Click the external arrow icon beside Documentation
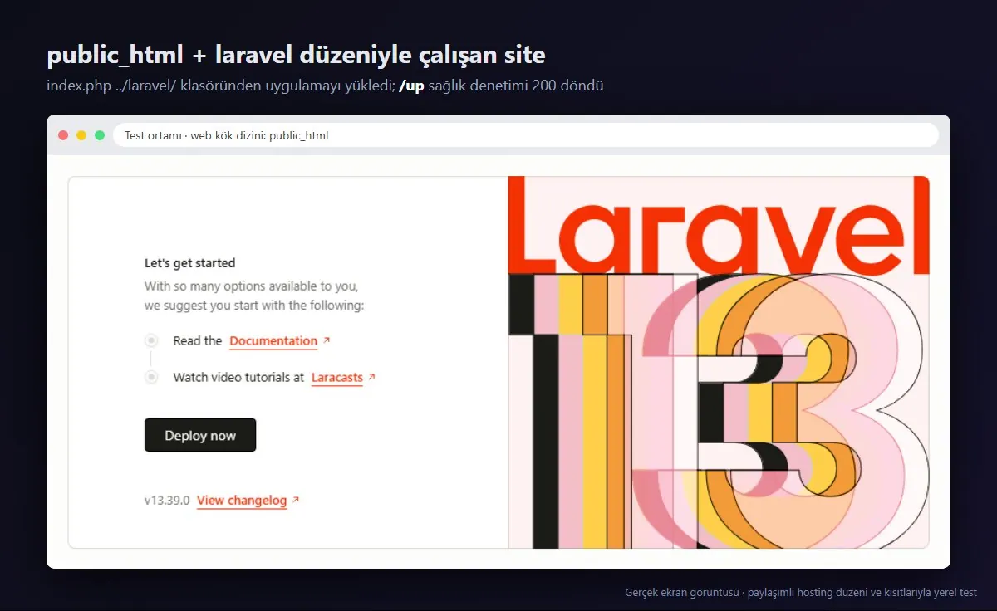 click(327, 340)
